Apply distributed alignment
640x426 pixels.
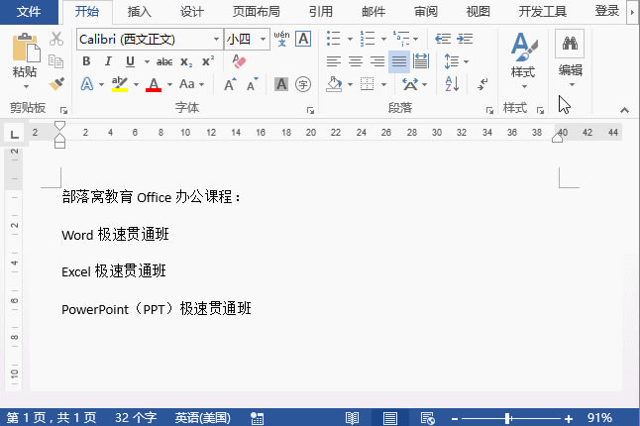pos(421,61)
